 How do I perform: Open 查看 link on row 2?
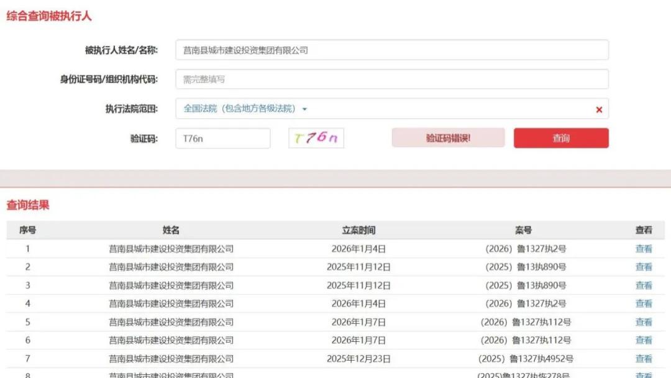click(644, 267)
